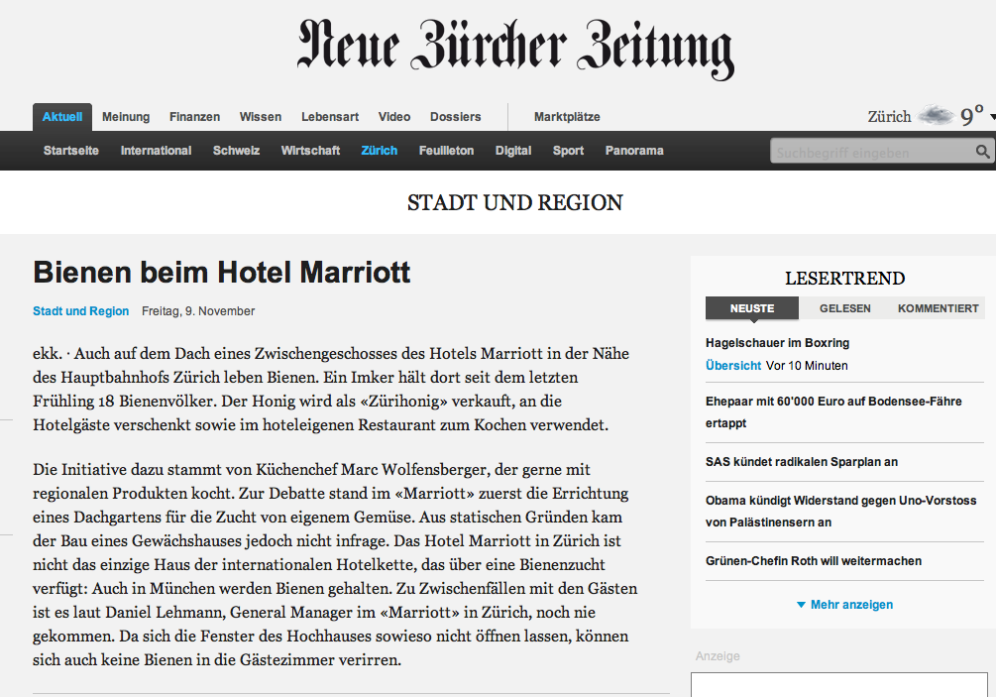Open Grünen-Chefin Roth will weitermachen article

(814, 561)
